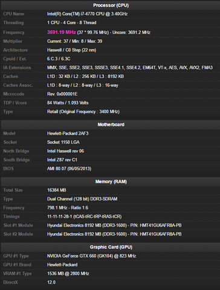Screen dimensions: 220x290
Task: Click the pink 3691.19 MHz frequency value
Action: 62,32
